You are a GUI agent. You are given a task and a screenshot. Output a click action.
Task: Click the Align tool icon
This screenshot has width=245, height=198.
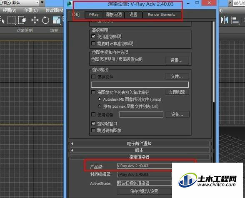pos(235,20)
